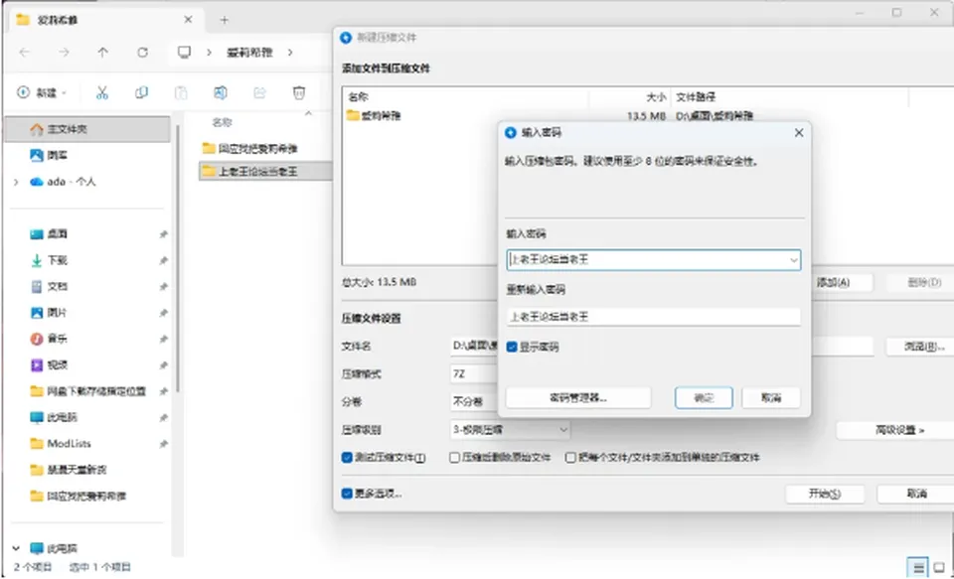This screenshot has width=954, height=579.
Task: Confirm the password with 确定
Action: (704, 398)
